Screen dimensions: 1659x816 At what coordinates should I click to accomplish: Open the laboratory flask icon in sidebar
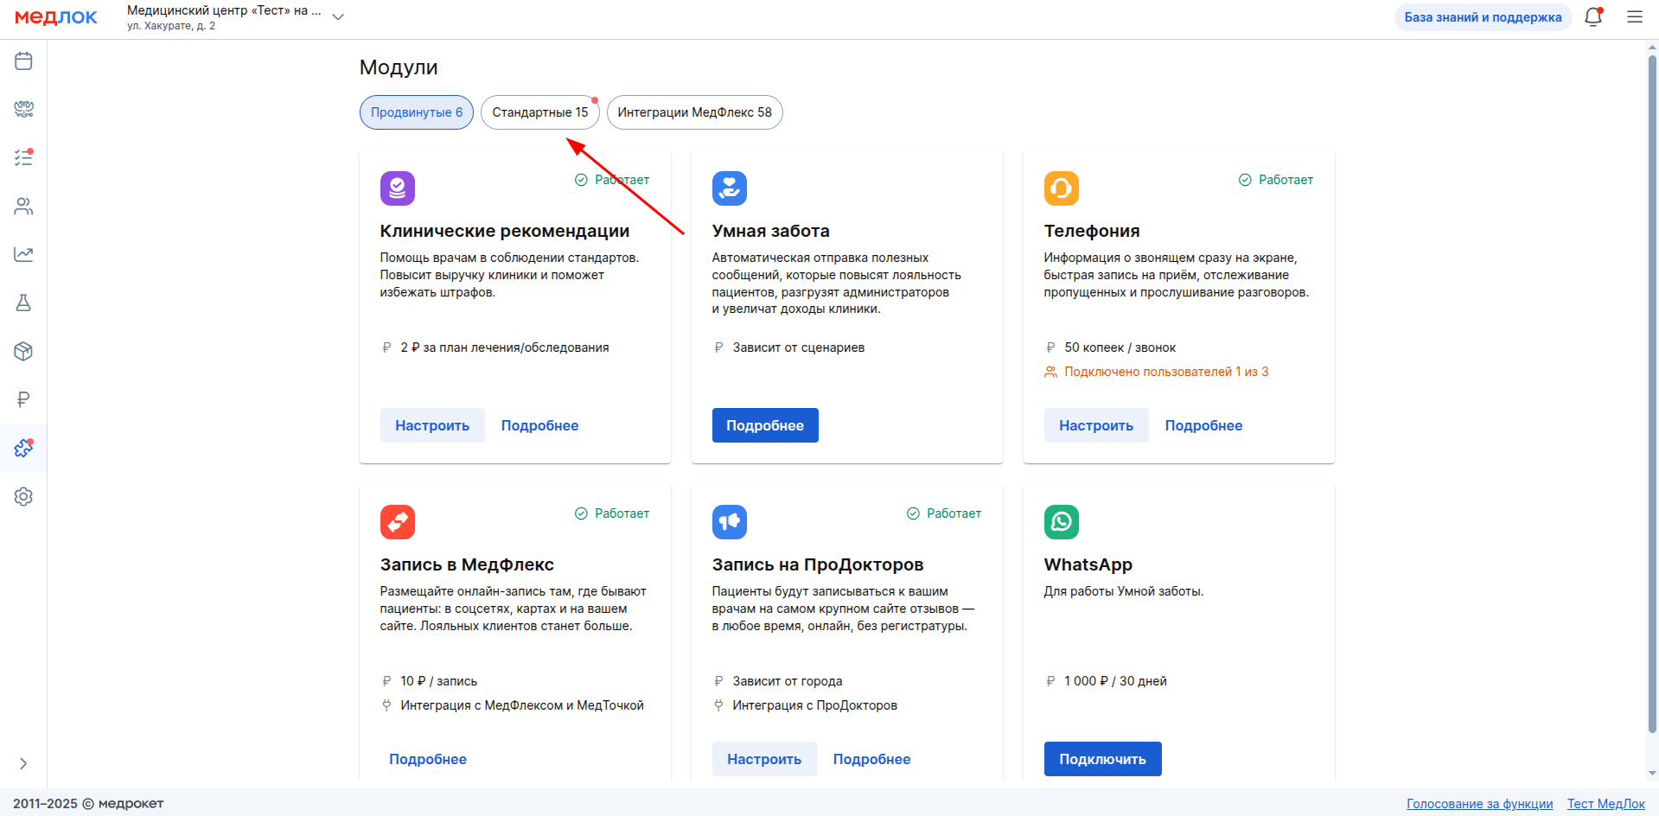(23, 303)
